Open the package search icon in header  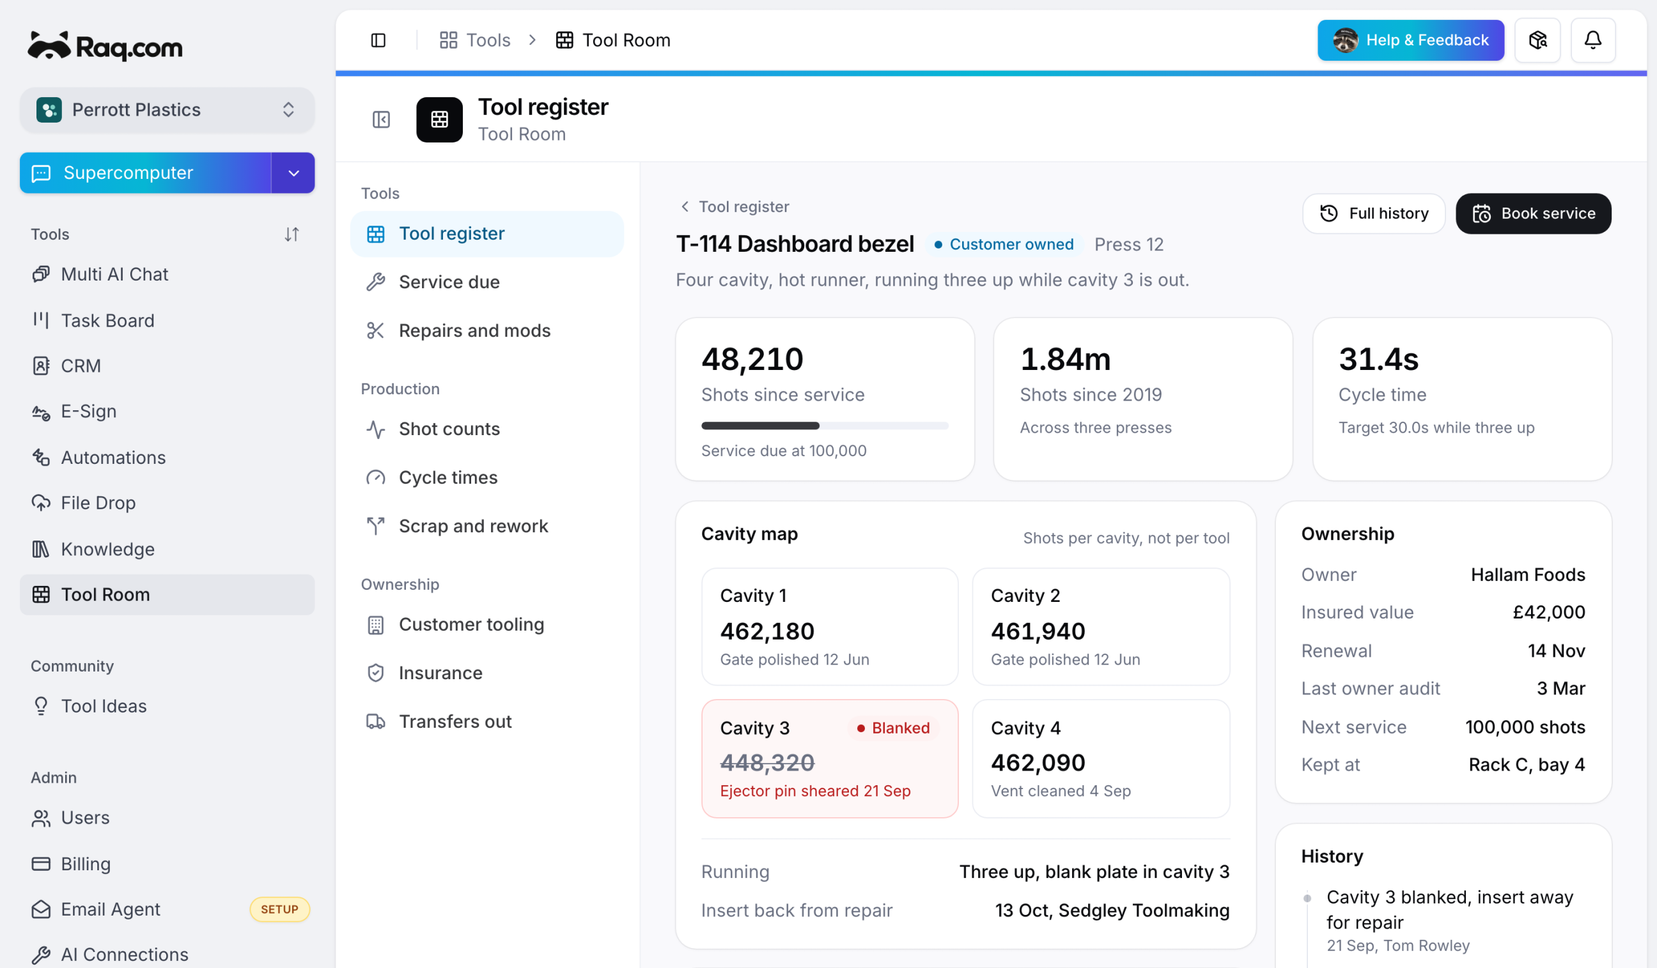click(x=1537, y=40)
